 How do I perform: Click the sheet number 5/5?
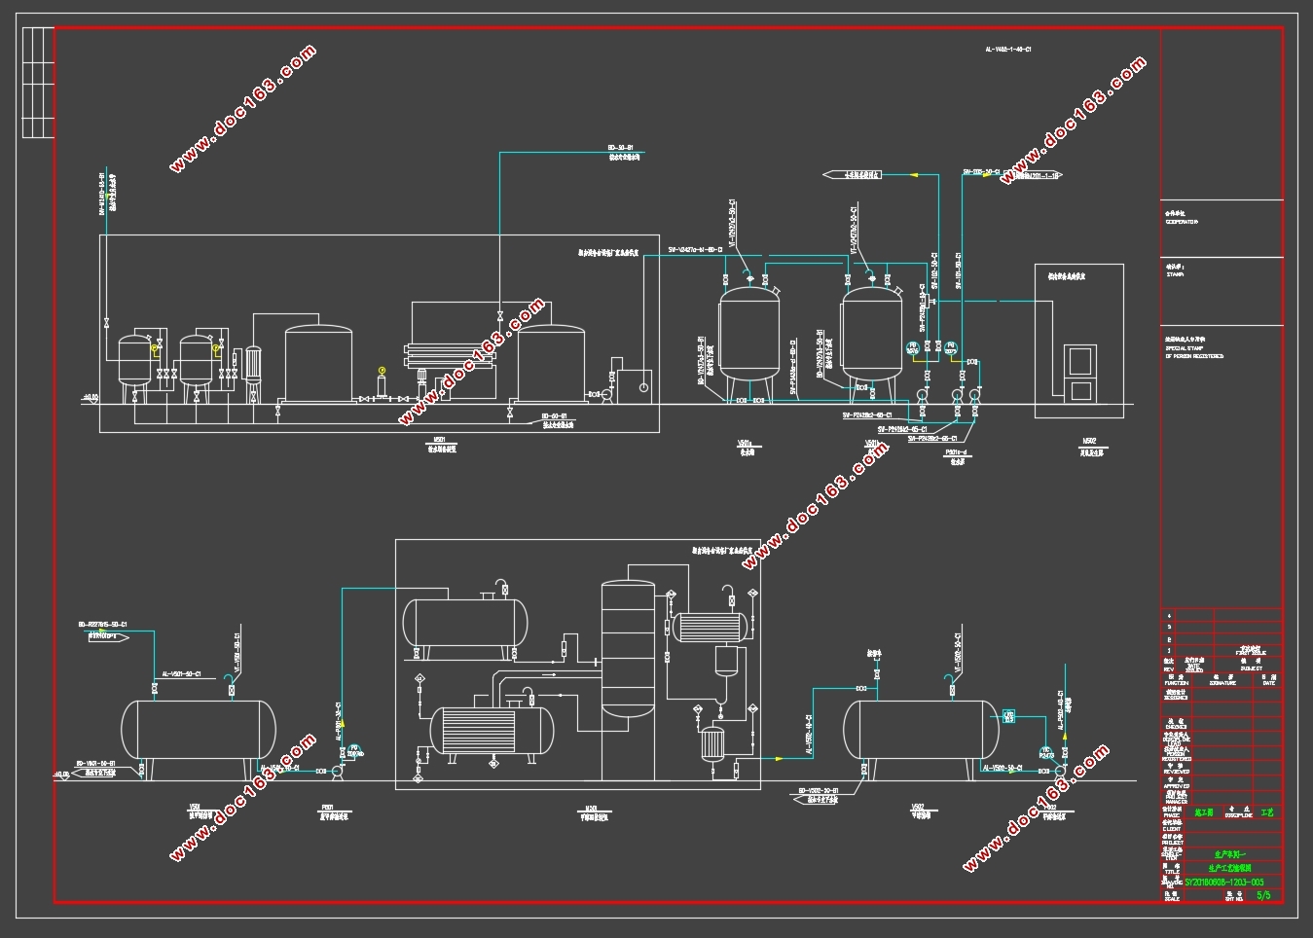coord(1264,894)
